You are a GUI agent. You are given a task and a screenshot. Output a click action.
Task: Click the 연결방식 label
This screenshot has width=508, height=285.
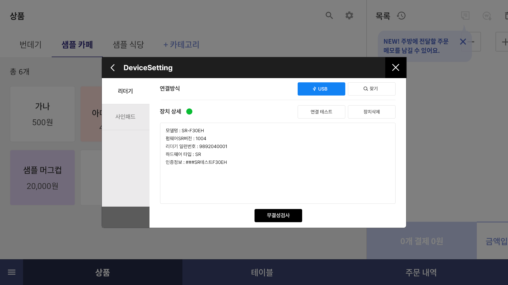pos(170,89)
